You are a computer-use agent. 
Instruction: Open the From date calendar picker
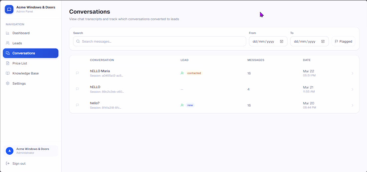click(282, 41)
